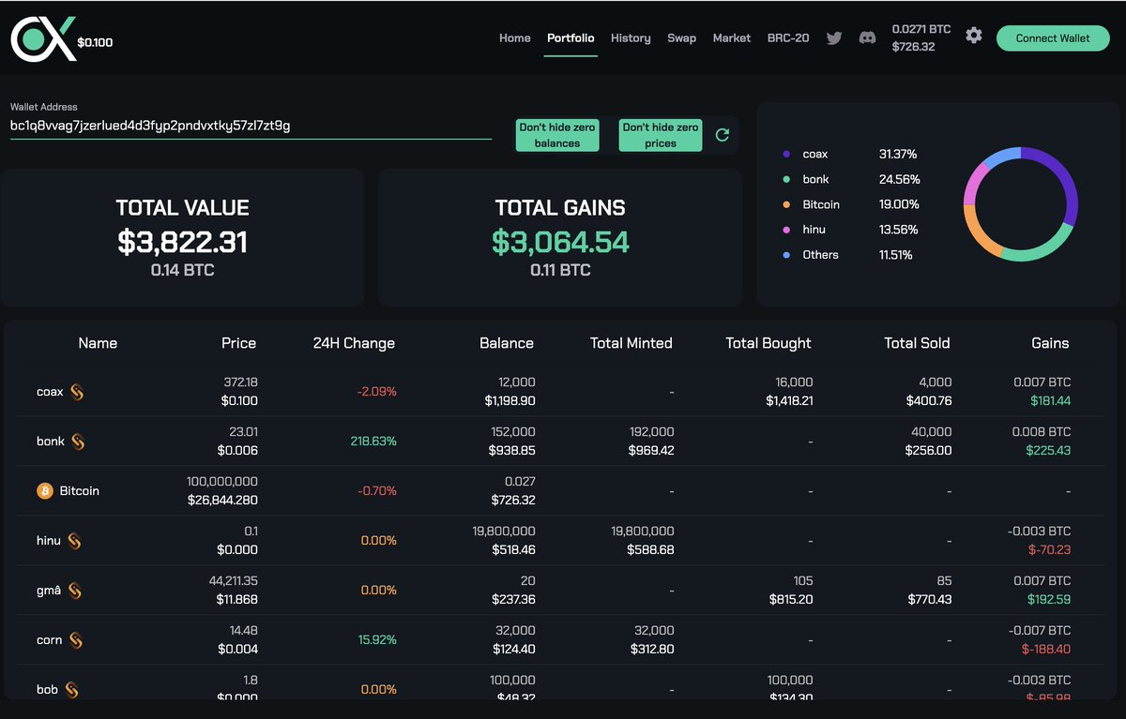The height and width of the screenshot is (719, 1126).
Task: Sort table by Name column header
Action: [x=98, y=343]
